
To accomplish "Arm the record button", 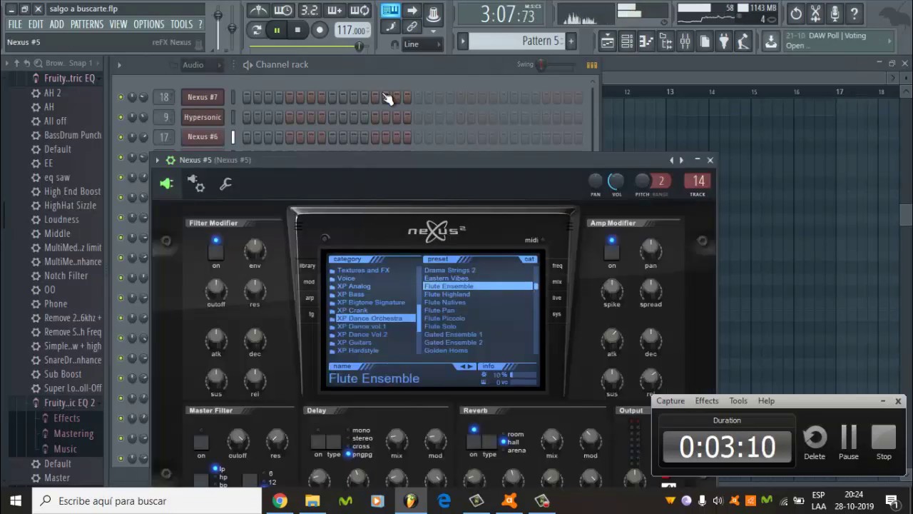I will click(x=320, y=30).
